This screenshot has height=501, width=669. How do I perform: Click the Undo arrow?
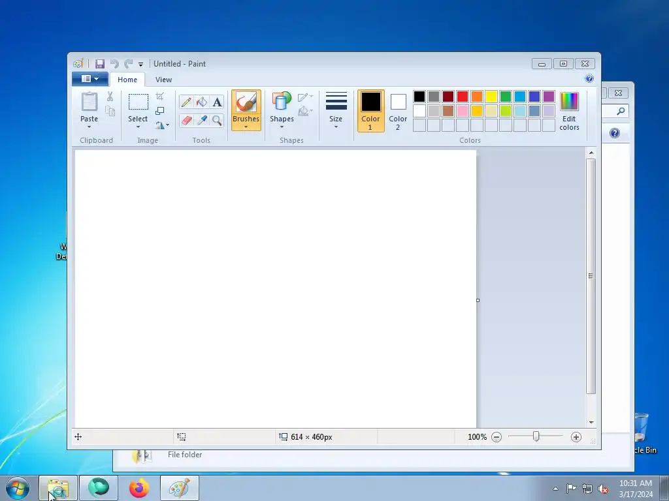[114, 64]
